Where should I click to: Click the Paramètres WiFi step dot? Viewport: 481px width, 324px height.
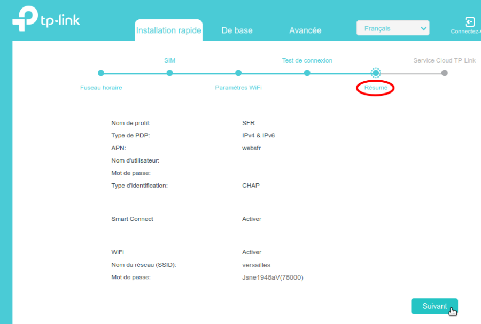point(238,73)
